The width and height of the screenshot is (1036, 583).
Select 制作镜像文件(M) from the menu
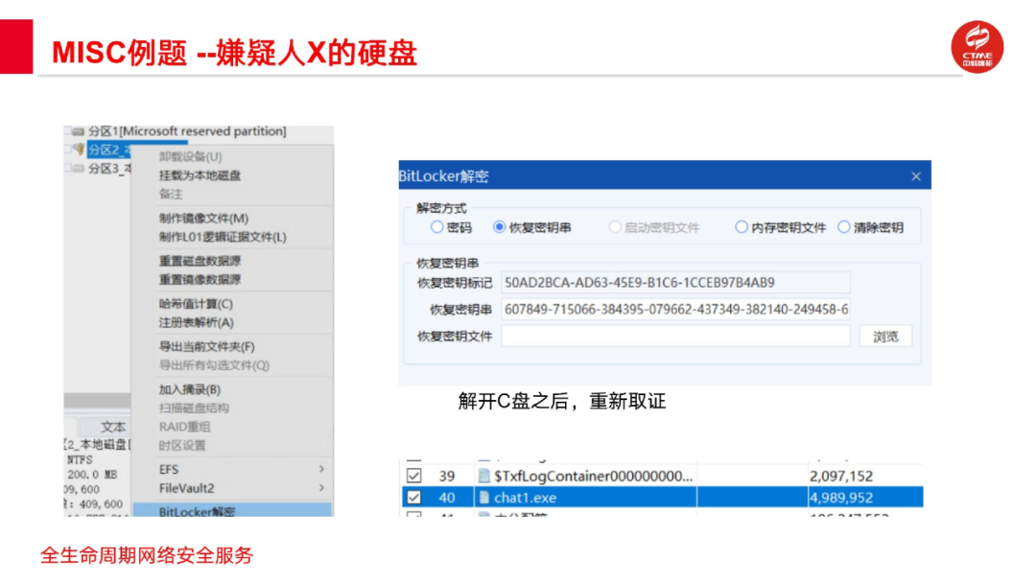coord(203,219)
